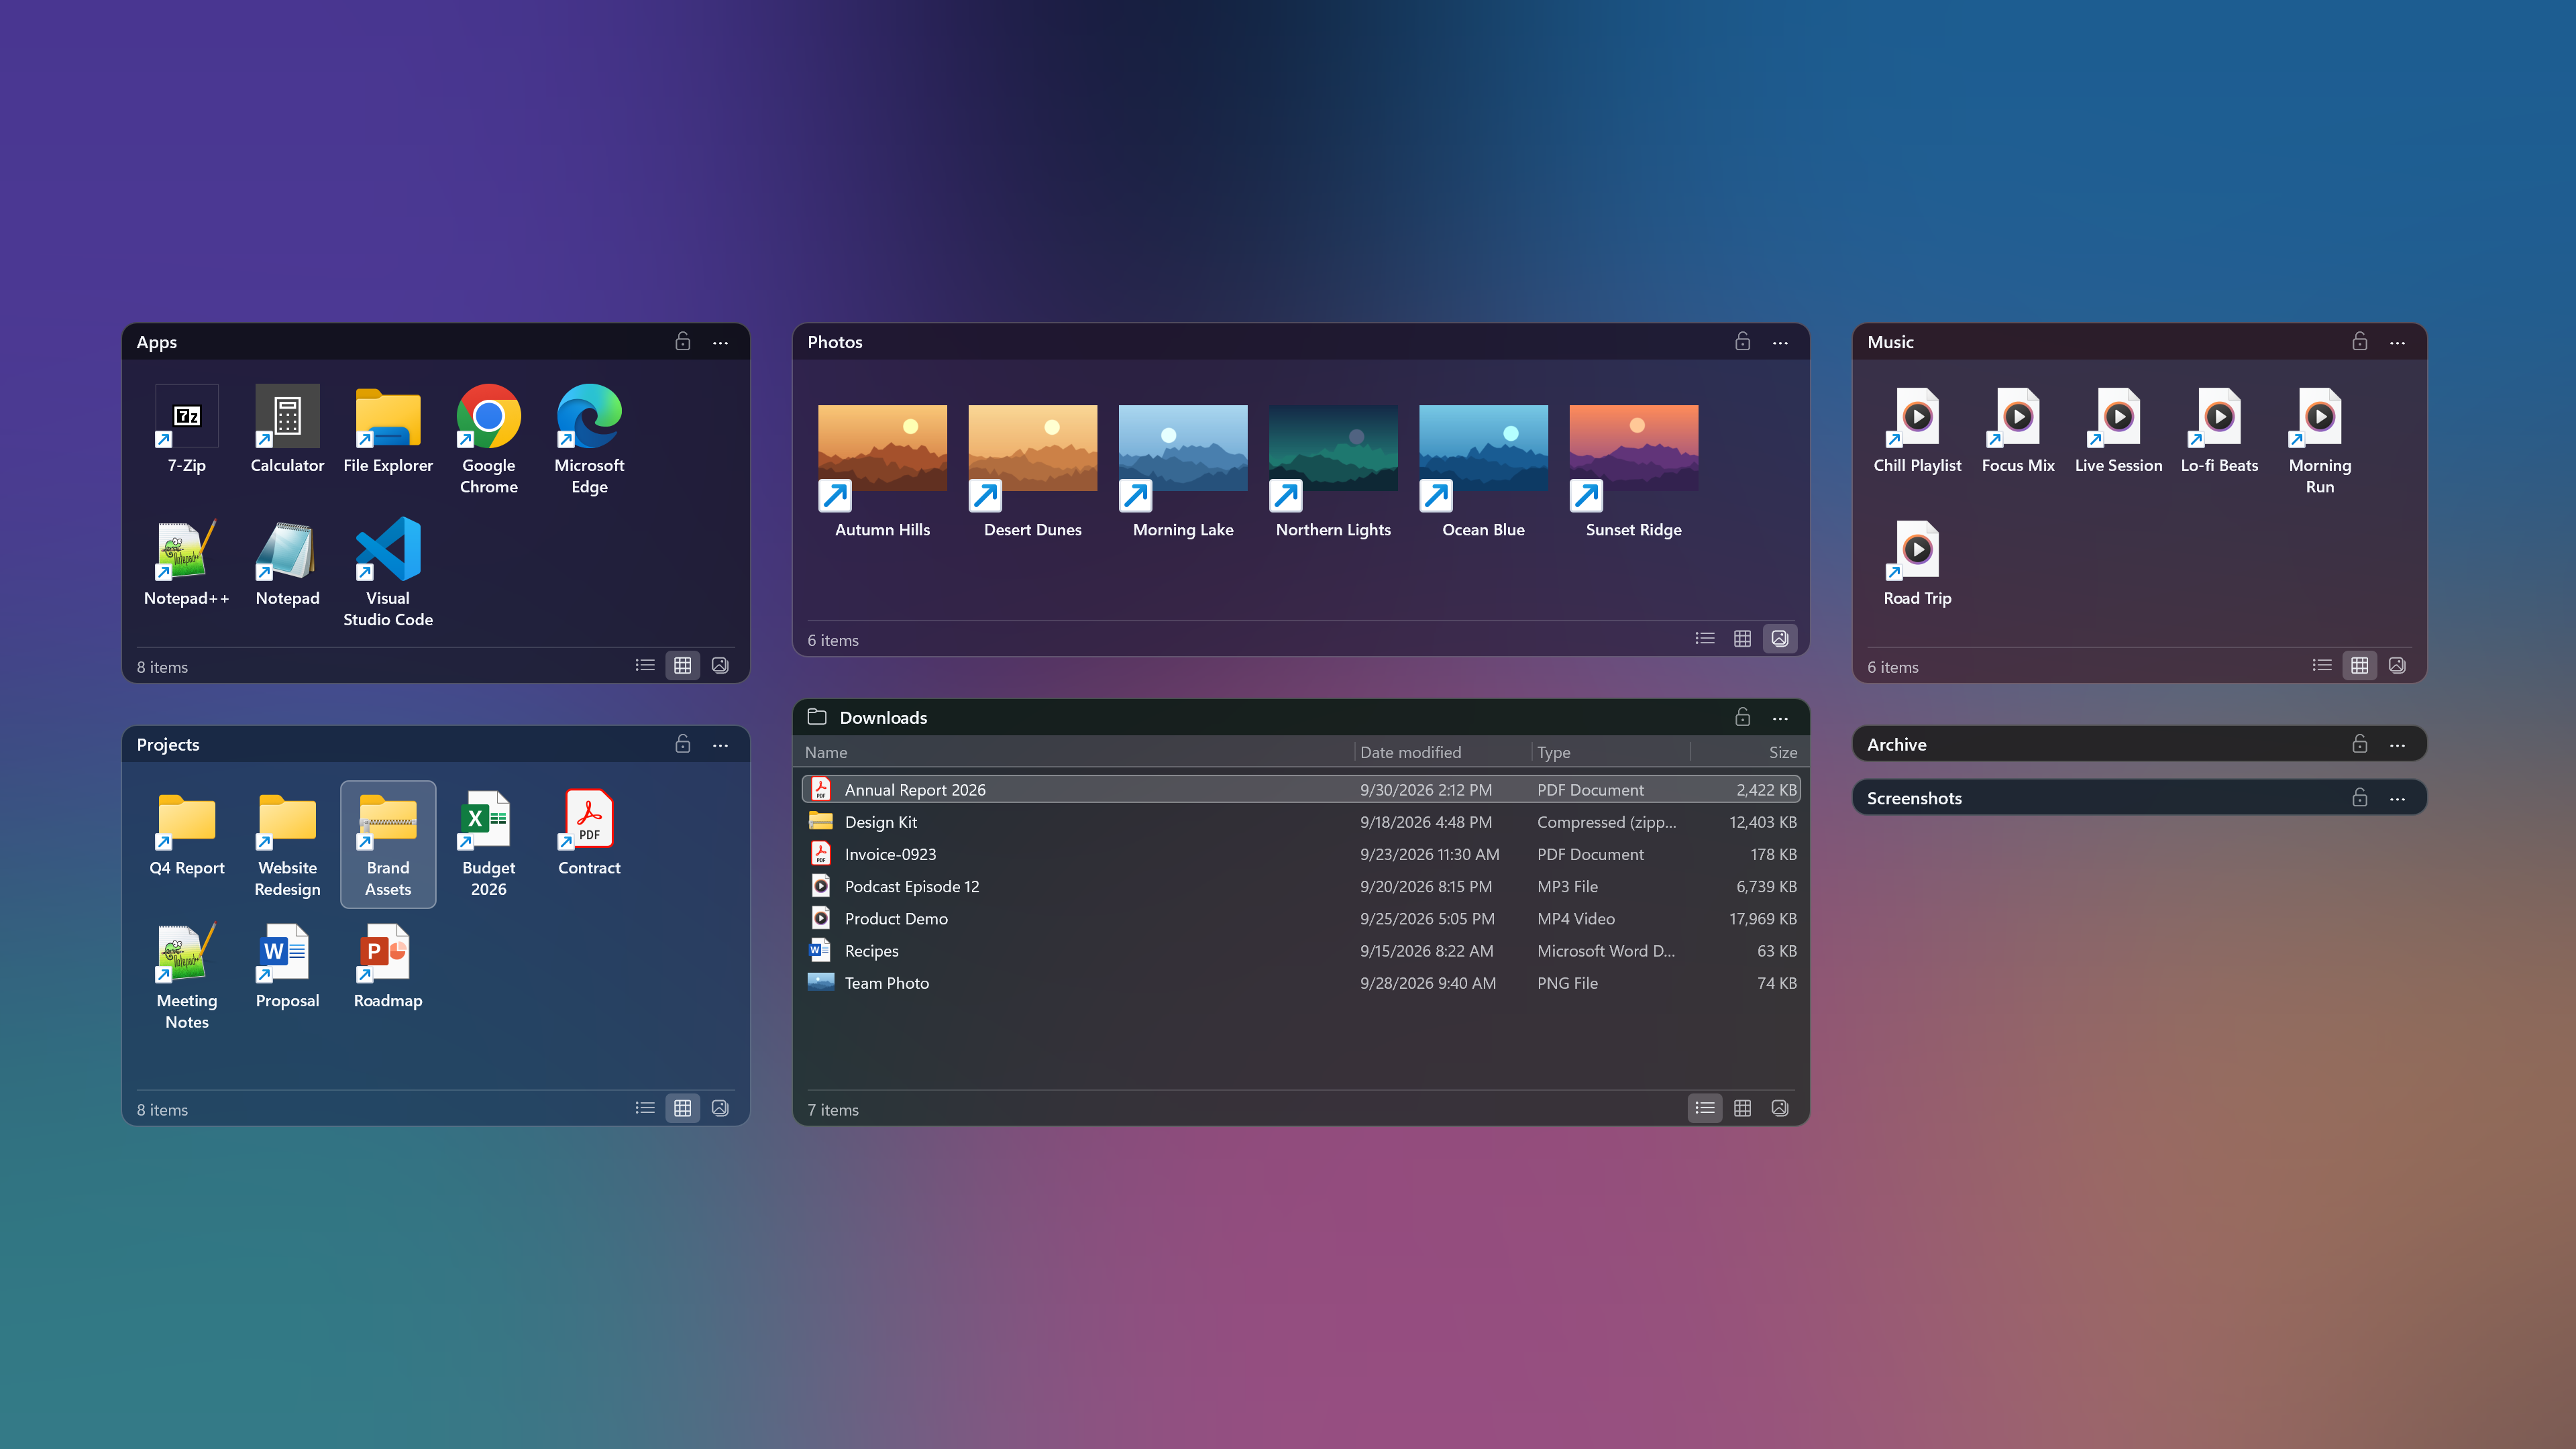Screen dimensions: 2576x1449
Task: Expand the rolled-up Screenshots fence title
Action: 1914,798
